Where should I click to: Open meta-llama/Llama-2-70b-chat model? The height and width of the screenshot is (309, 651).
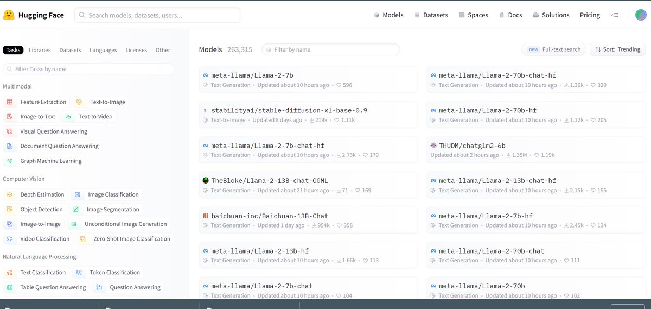point(535,256)
